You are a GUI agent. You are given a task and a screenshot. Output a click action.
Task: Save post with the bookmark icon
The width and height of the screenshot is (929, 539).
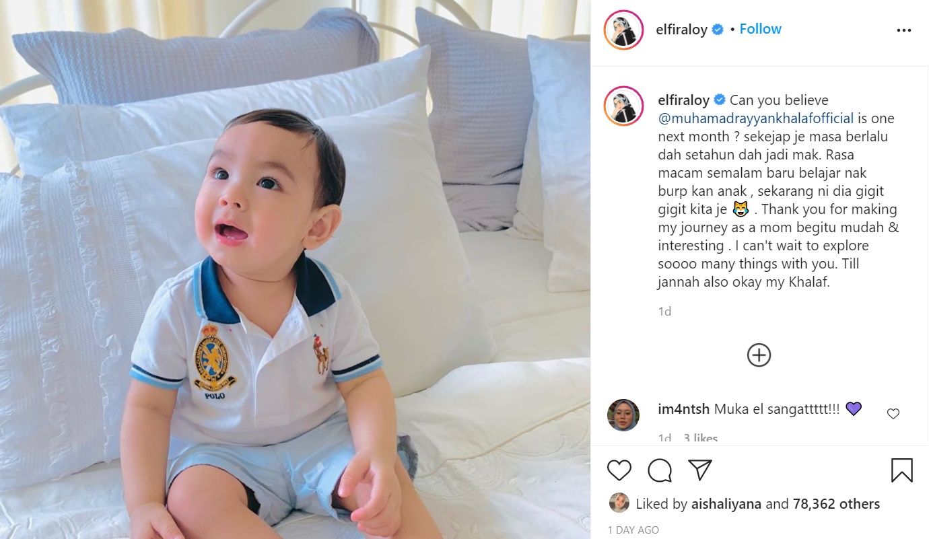[x=901, y=470]
